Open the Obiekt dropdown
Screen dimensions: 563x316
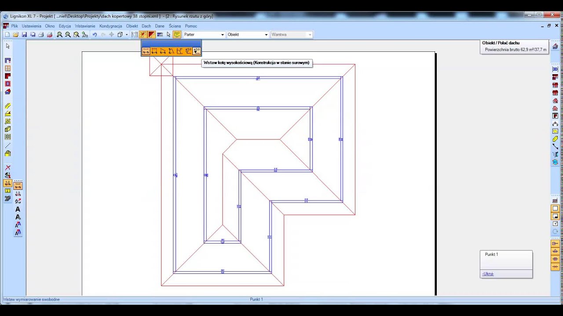tap(248, 35)
